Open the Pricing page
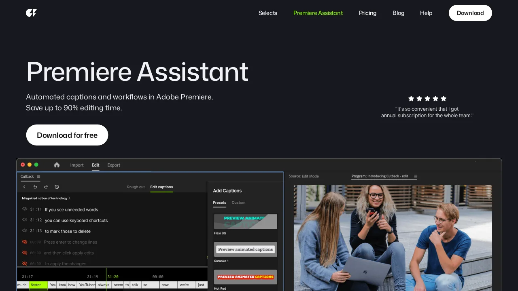Screen dimensions: 518x291 tap(367, 13)
